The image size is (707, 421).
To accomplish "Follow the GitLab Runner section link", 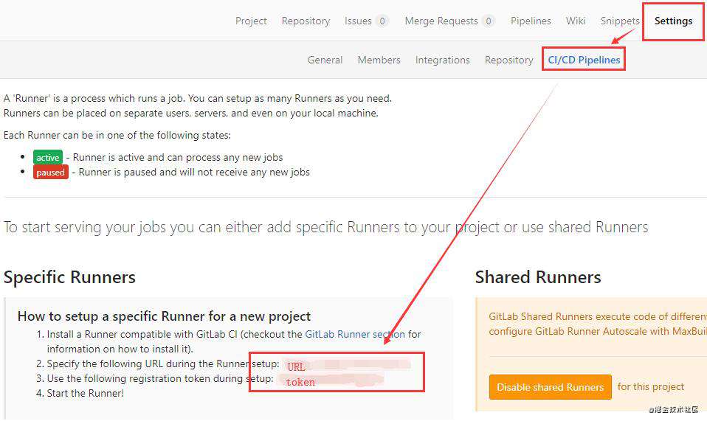I will pos(355,334).
